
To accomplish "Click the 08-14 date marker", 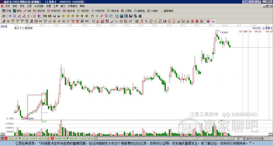I will point(269,31).
